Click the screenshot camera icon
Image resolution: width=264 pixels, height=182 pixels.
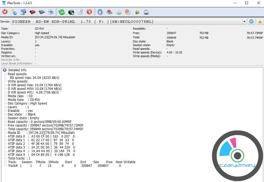click(x=23, y=12)
